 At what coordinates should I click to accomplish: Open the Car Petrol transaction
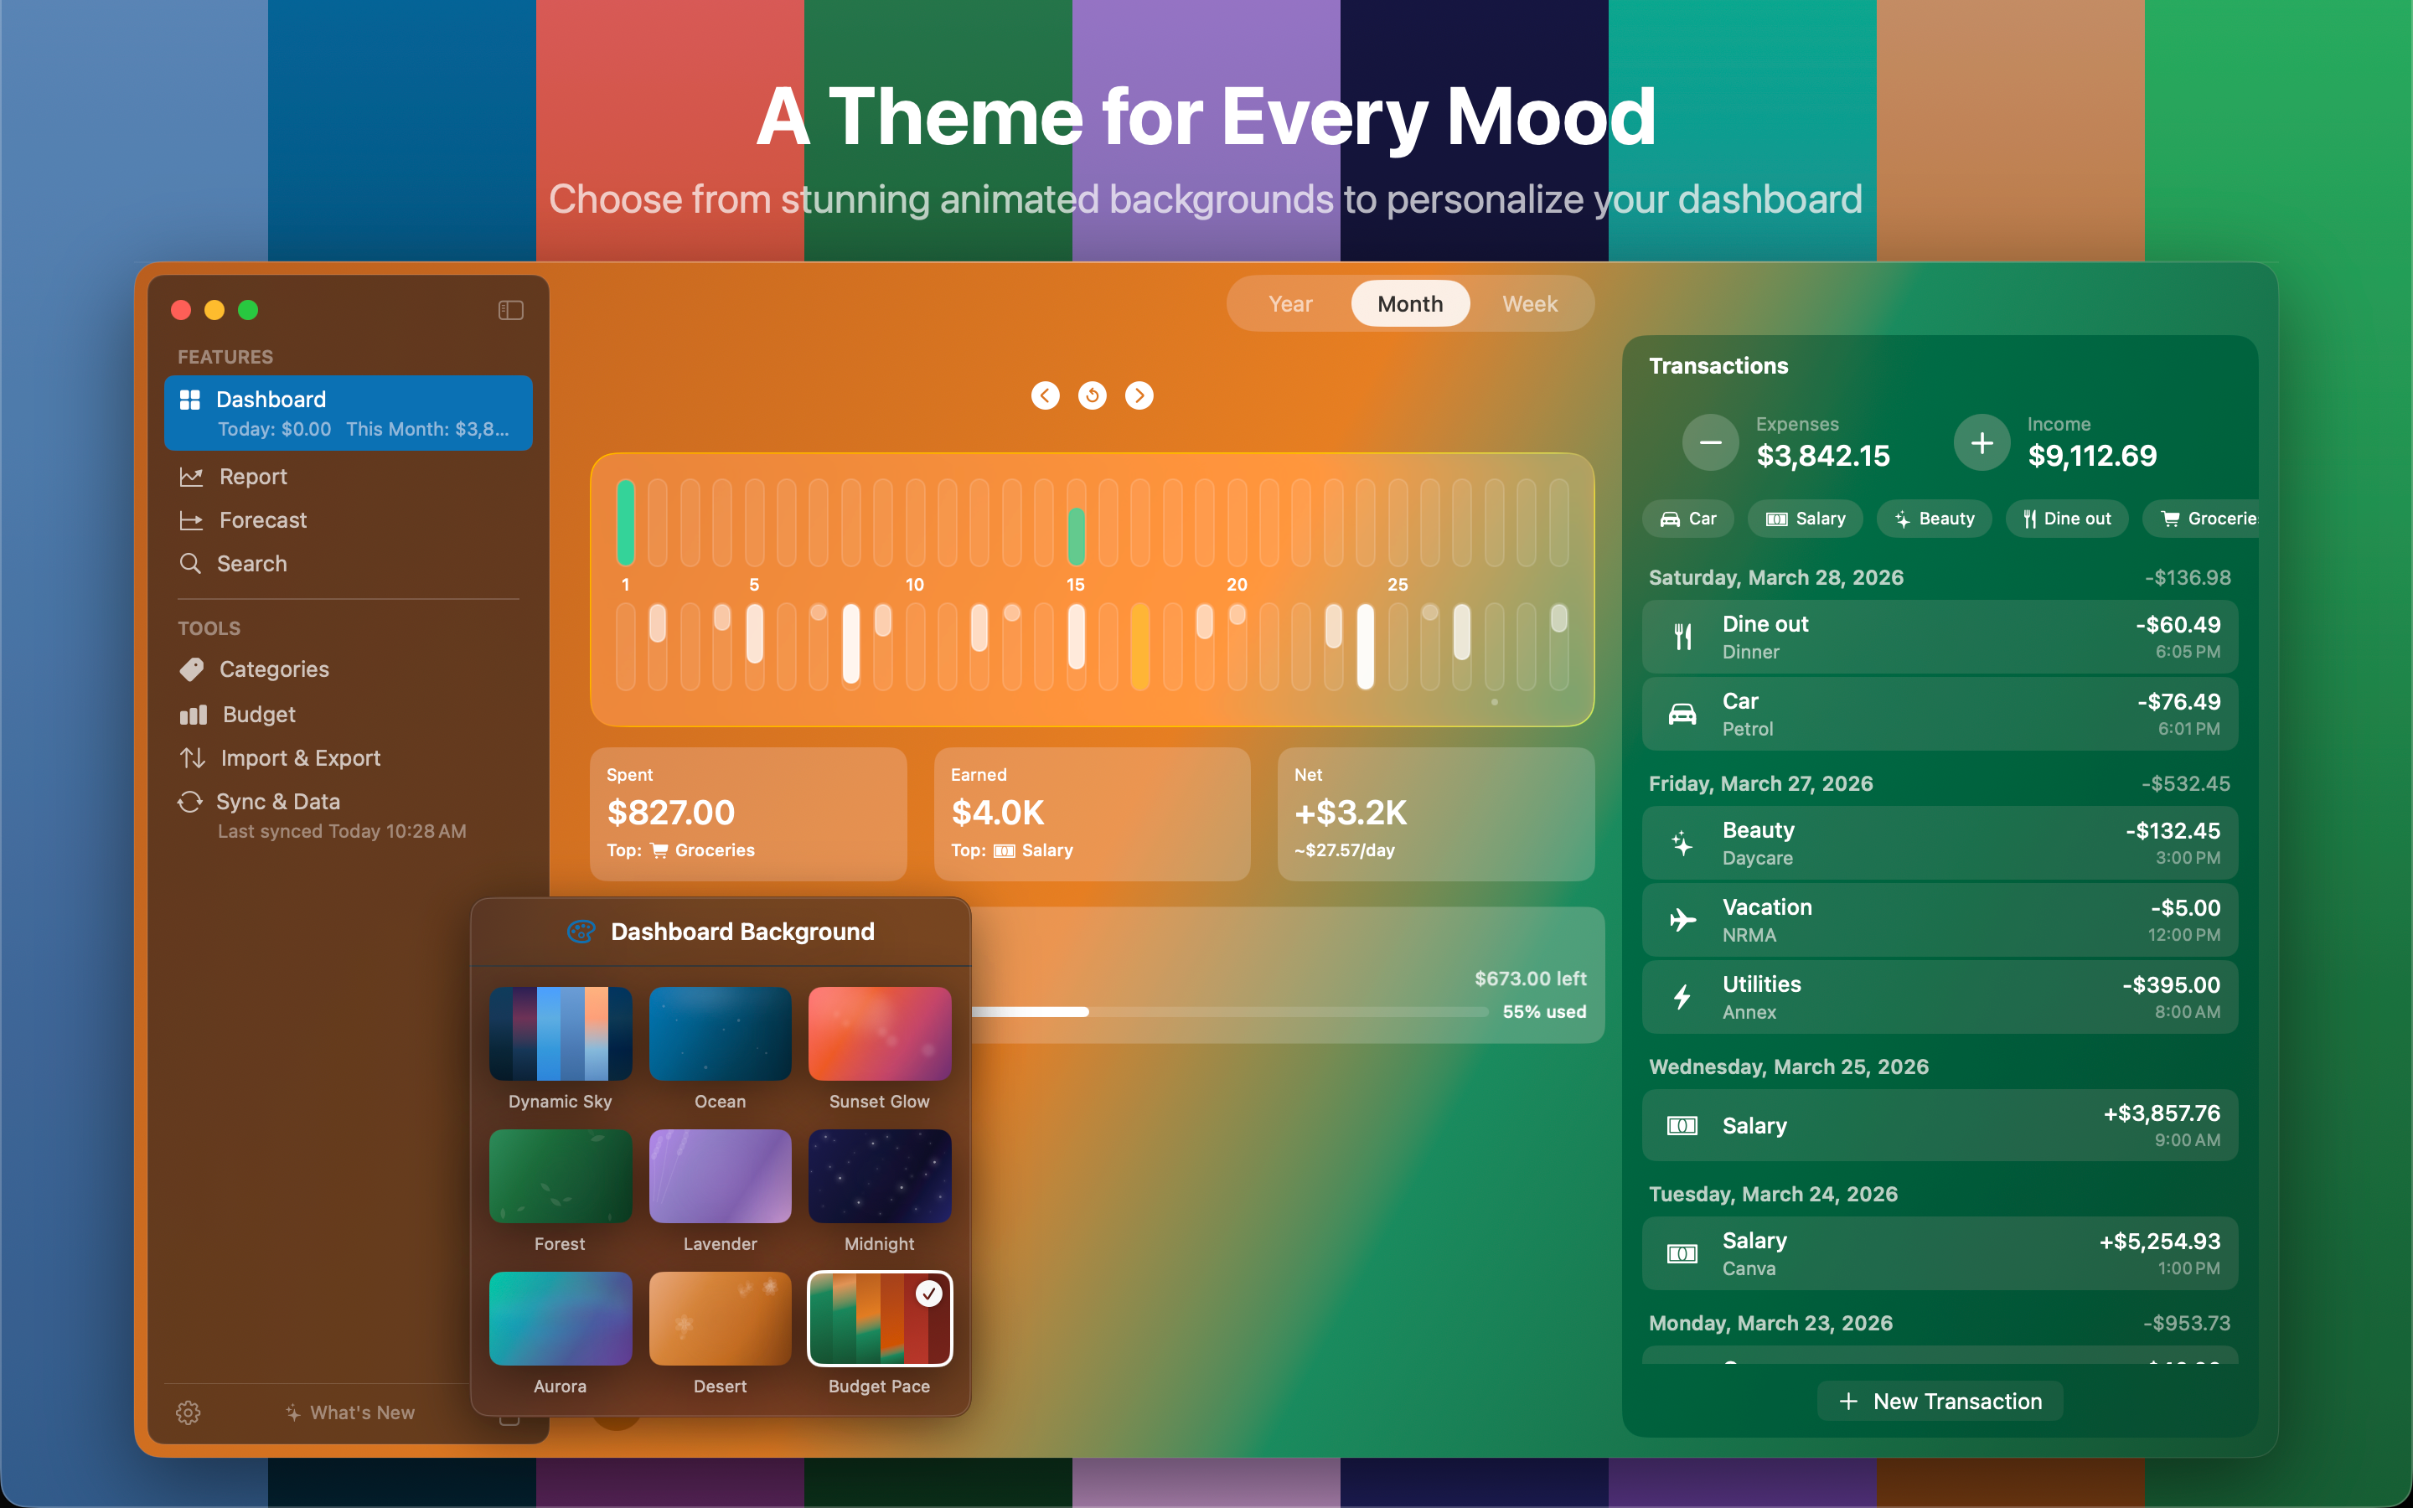pos(1940,714)
